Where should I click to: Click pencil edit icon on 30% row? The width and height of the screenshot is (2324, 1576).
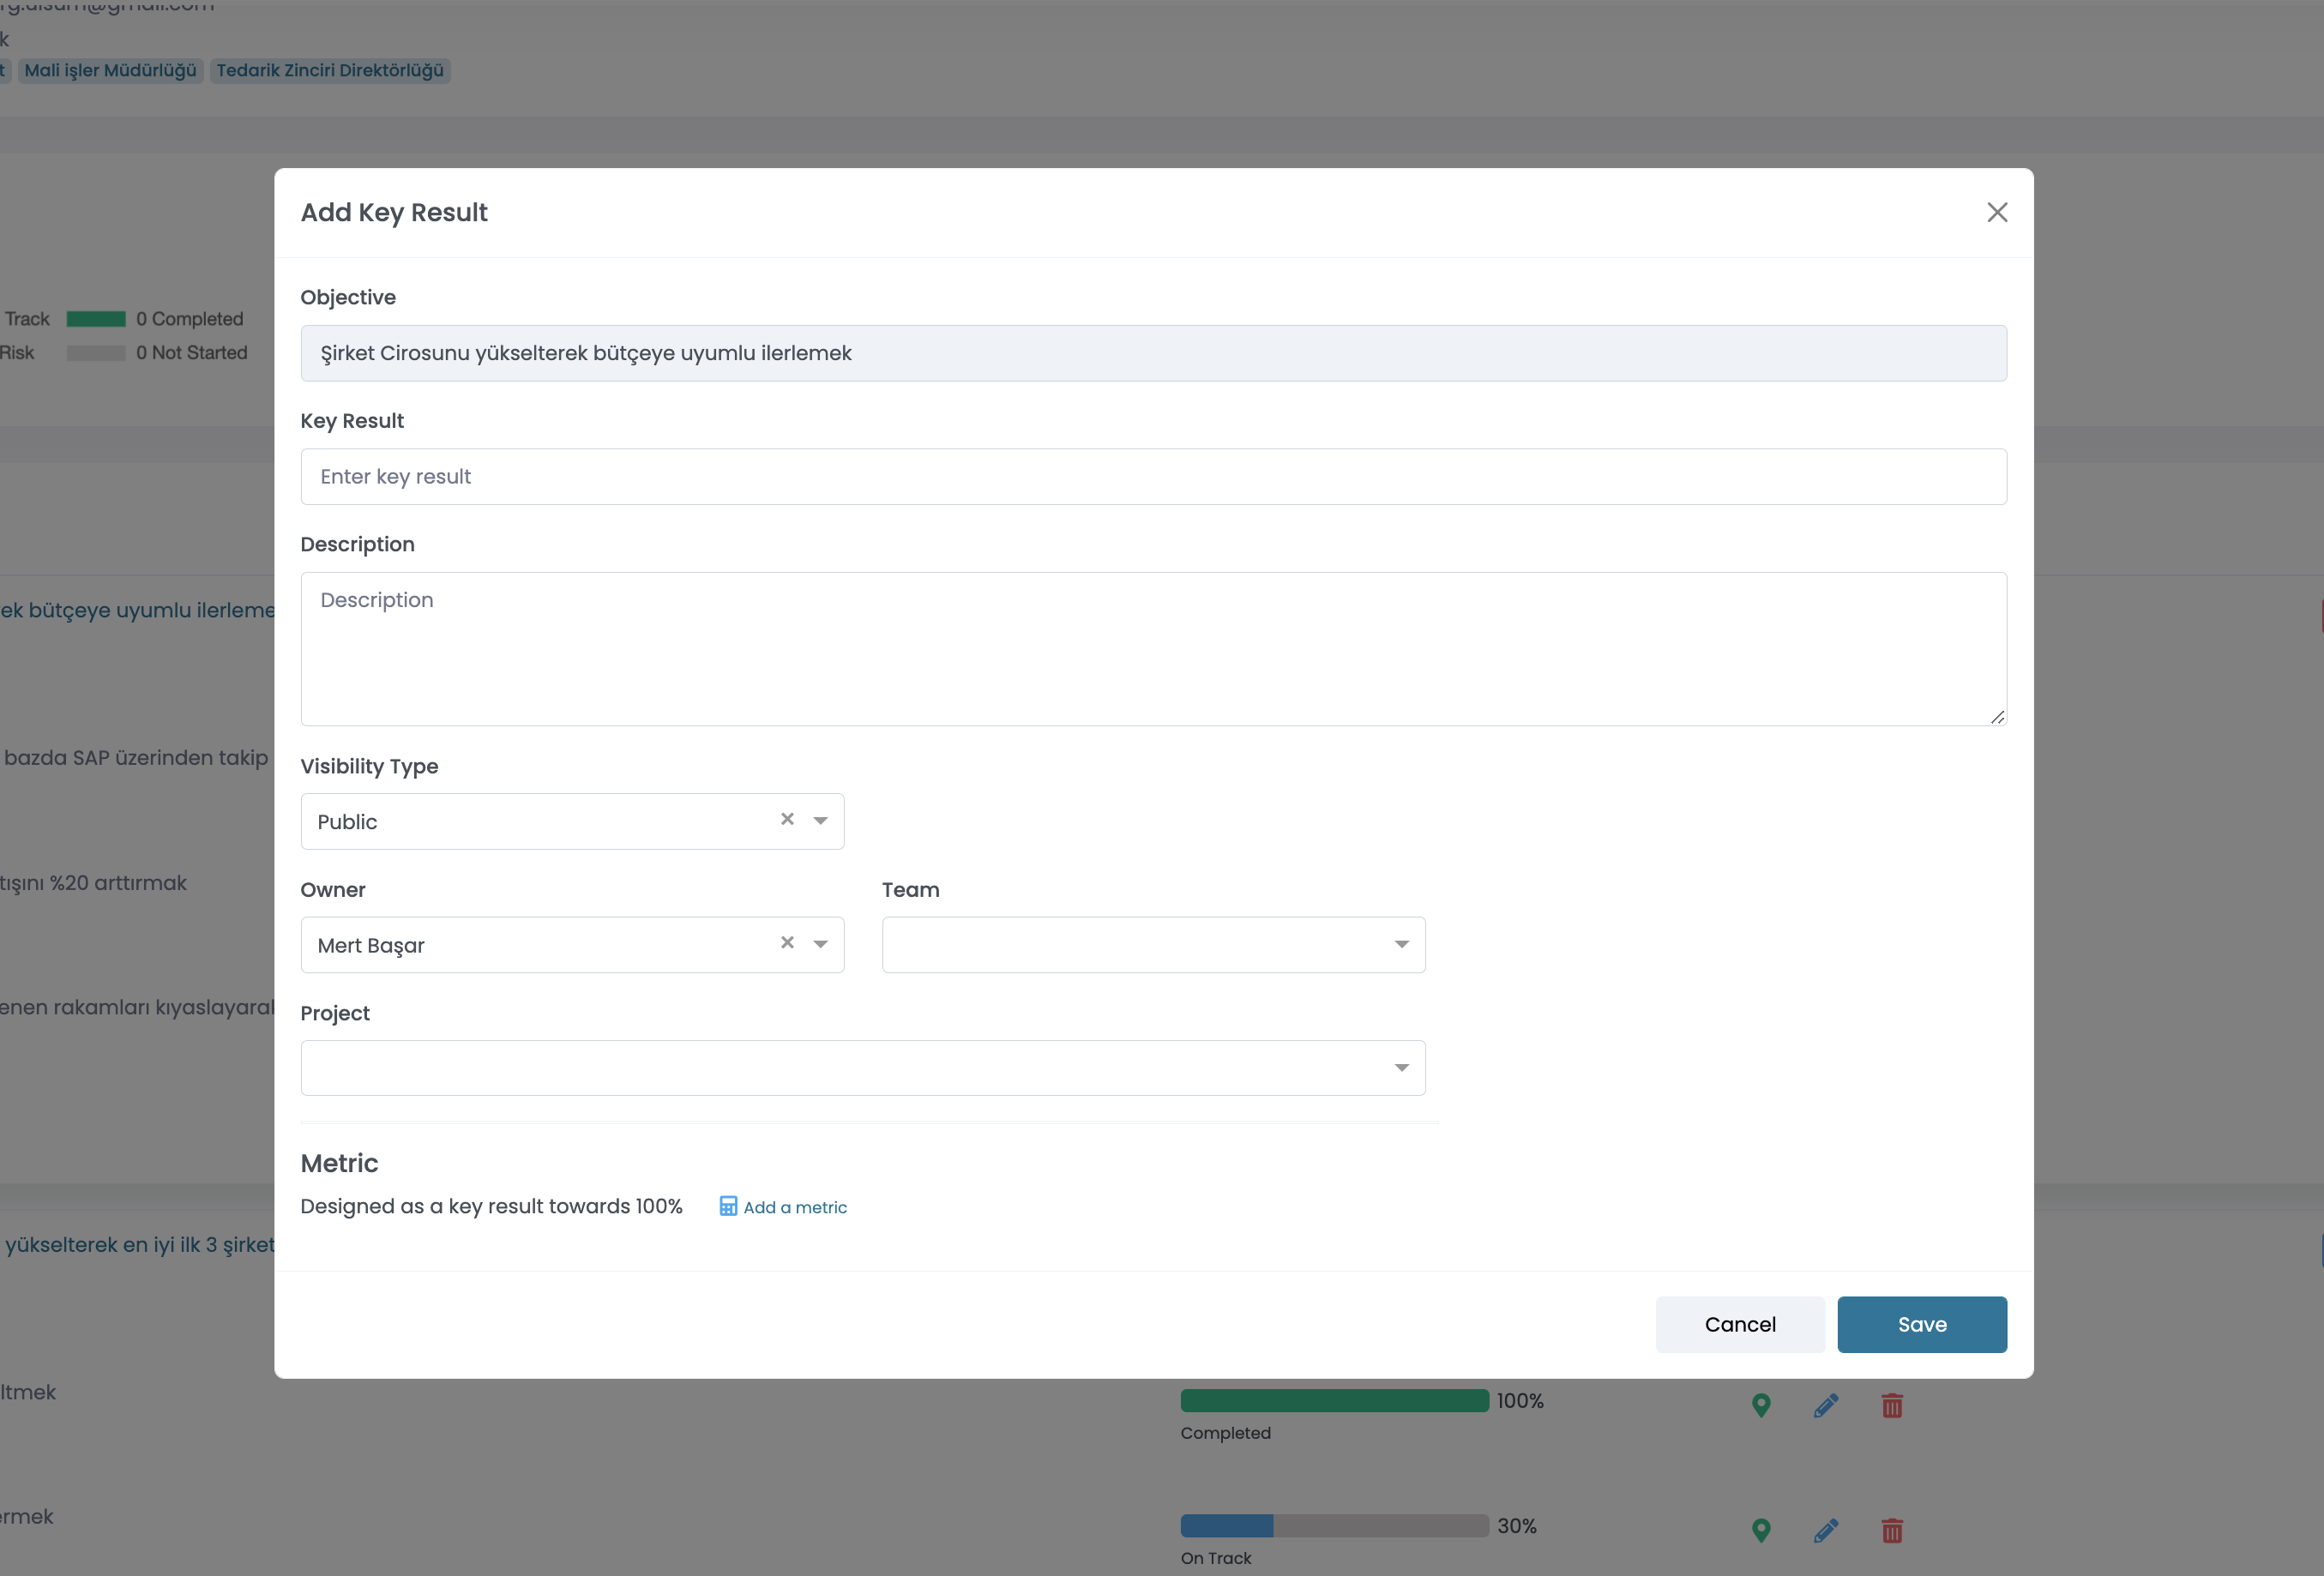[1825, 1530]
